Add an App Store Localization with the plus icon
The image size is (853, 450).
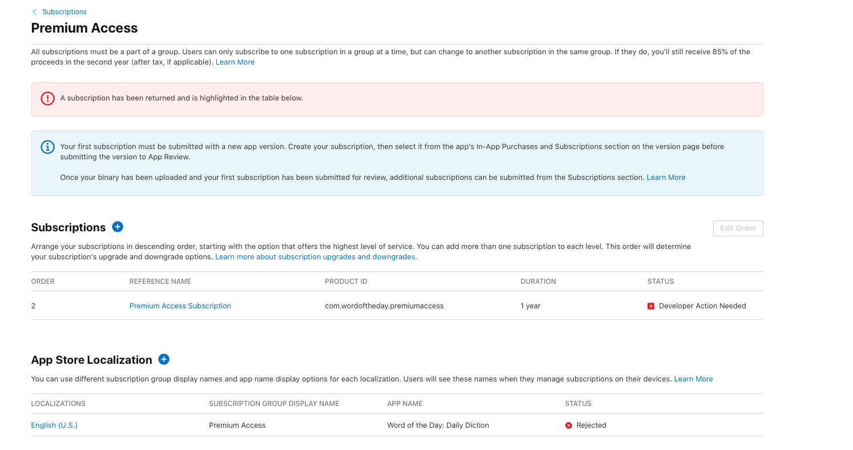pyautogui.click(x=164, y=359)
